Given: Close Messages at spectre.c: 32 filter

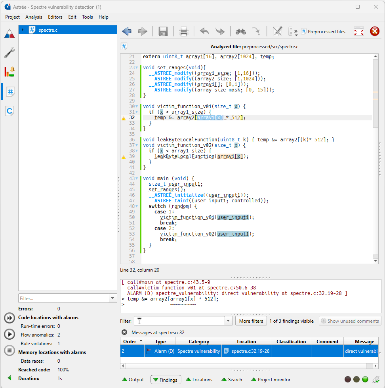Looking at the screenshot, I should click(124, 332).
